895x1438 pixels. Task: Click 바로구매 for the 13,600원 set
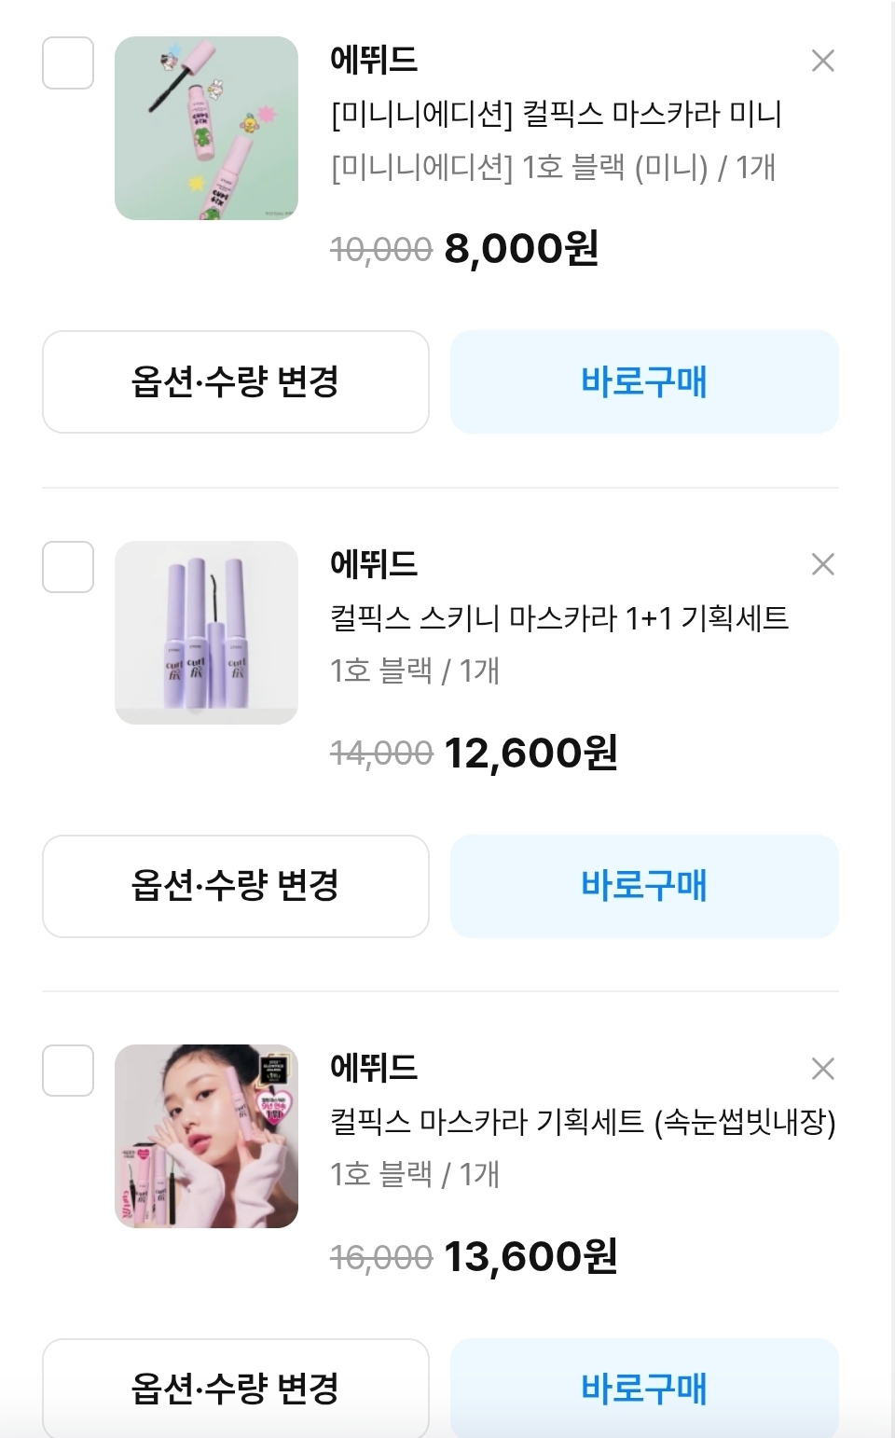click(x=644, y=1388)
